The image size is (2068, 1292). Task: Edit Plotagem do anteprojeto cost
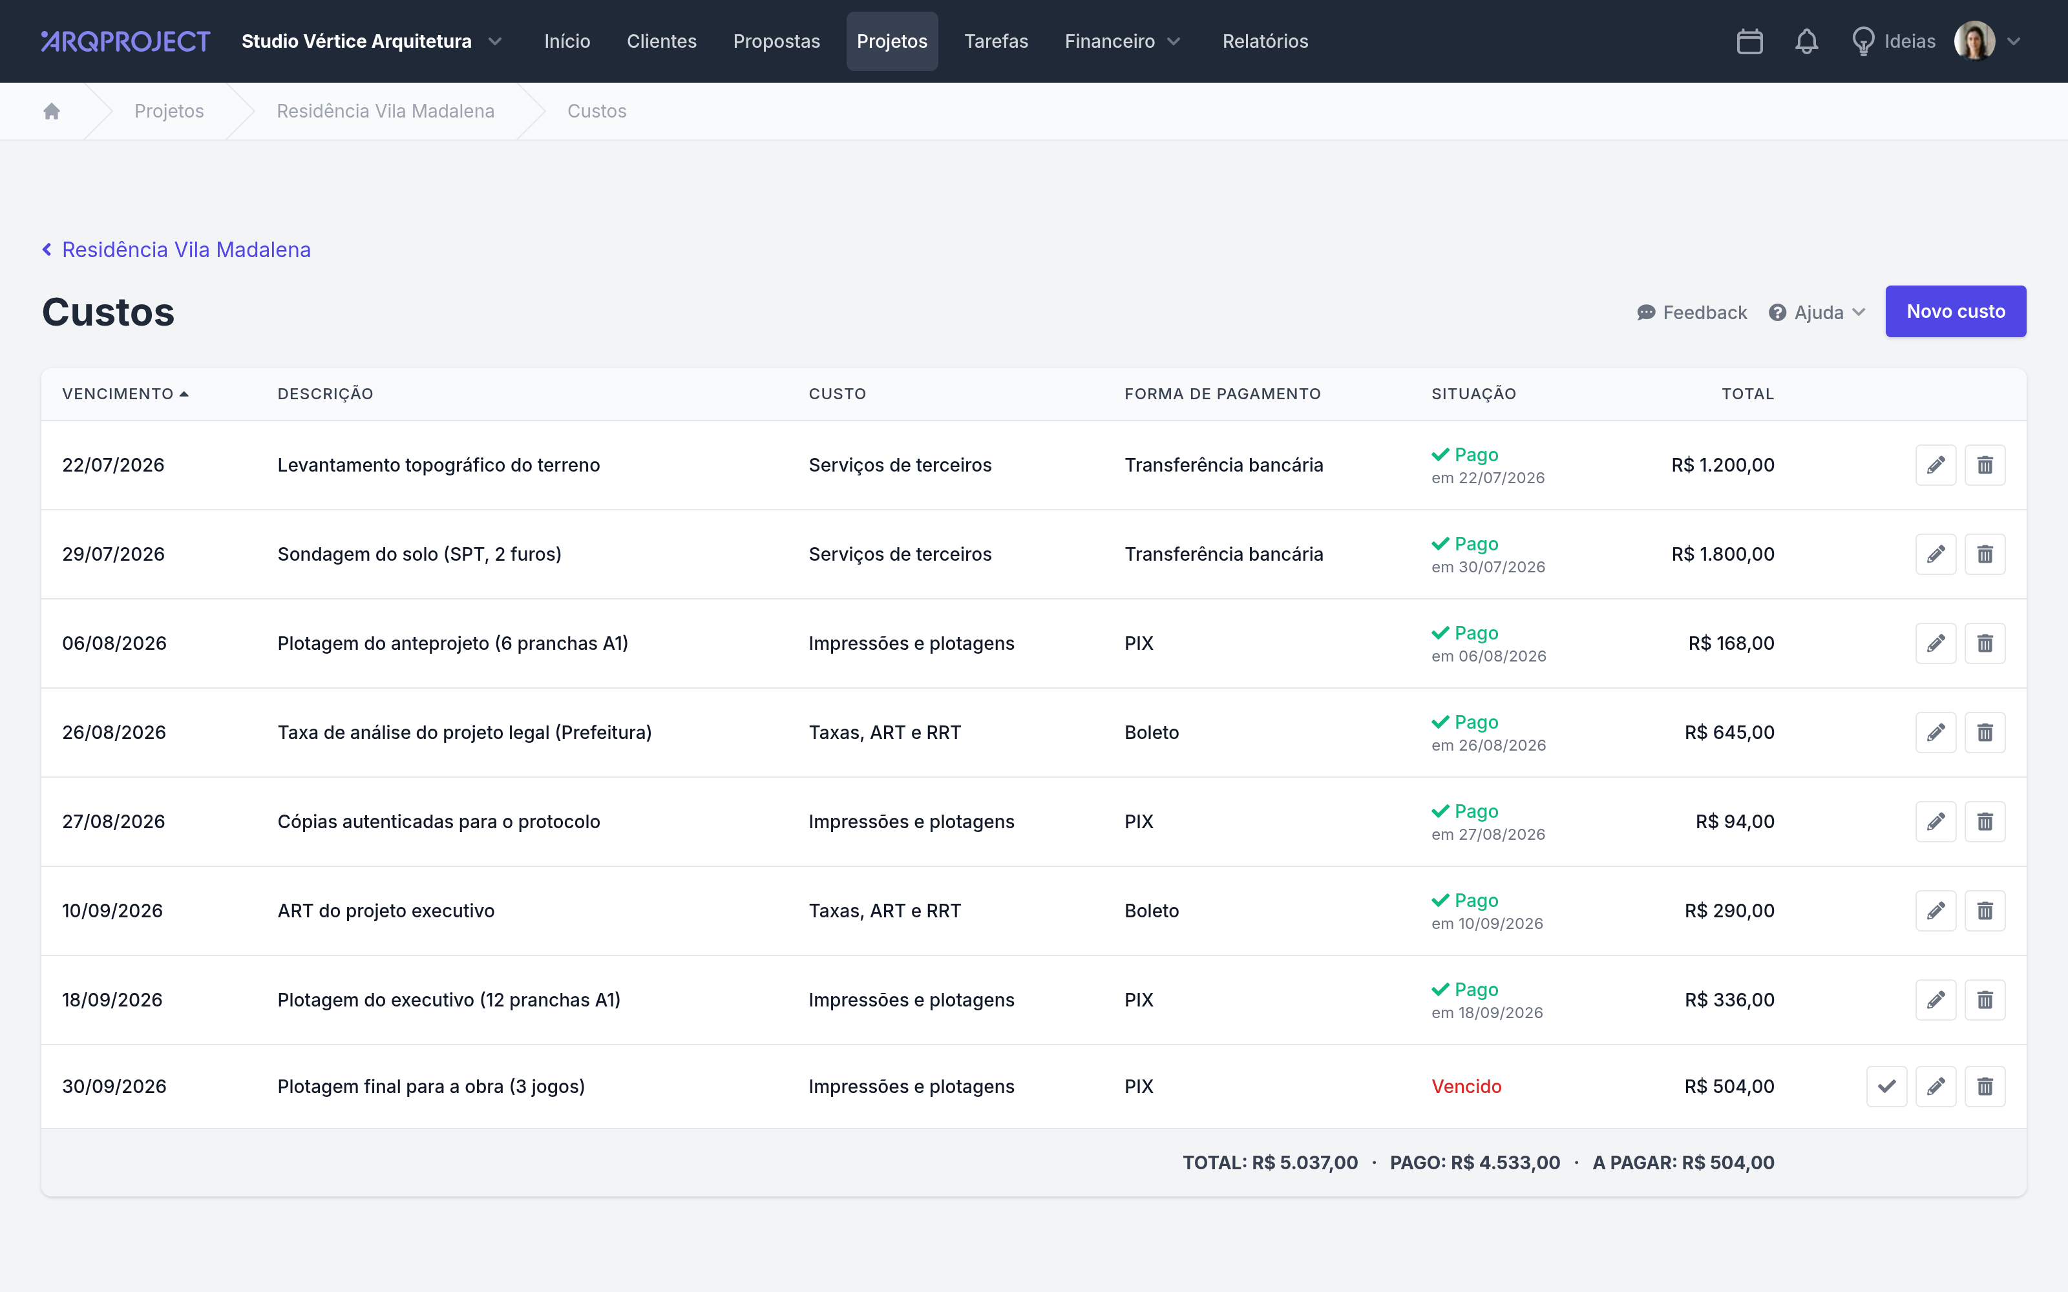(x=1936, y=643)
